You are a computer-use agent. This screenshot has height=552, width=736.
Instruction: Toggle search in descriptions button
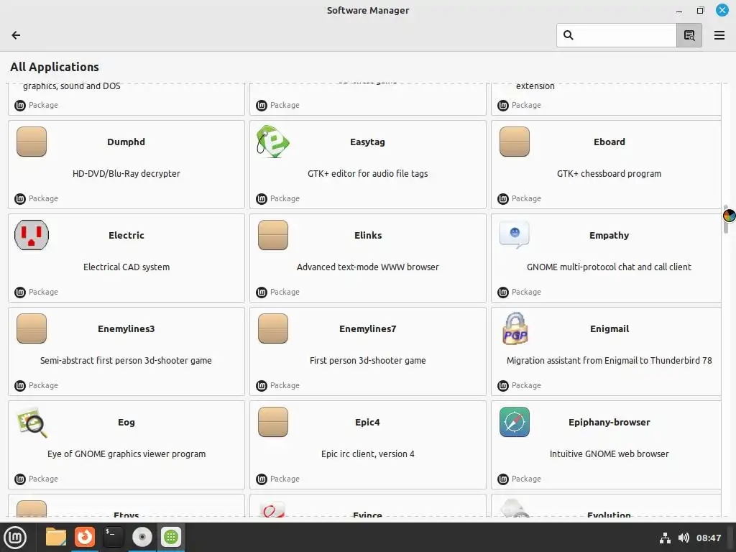coord(689,35)
